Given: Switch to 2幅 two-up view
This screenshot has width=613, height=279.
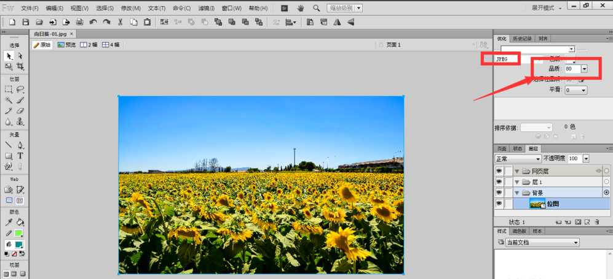Looking at the screenshot, I should (x=89, y=45).
